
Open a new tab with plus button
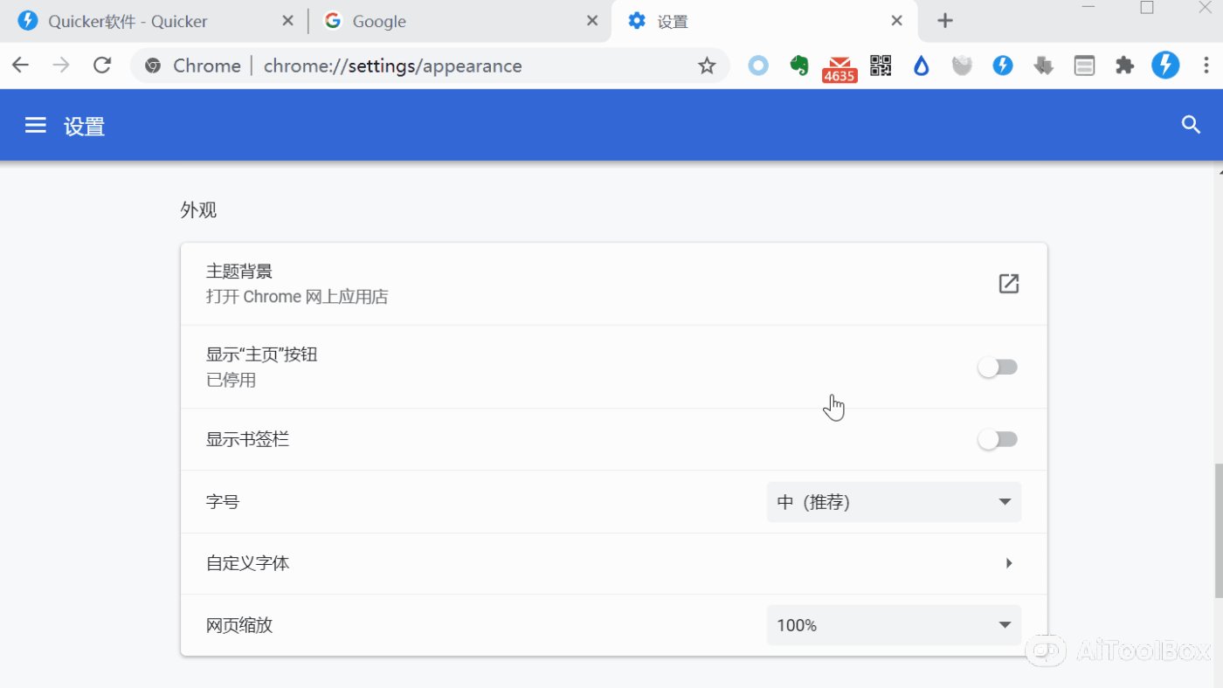(944, 22)
